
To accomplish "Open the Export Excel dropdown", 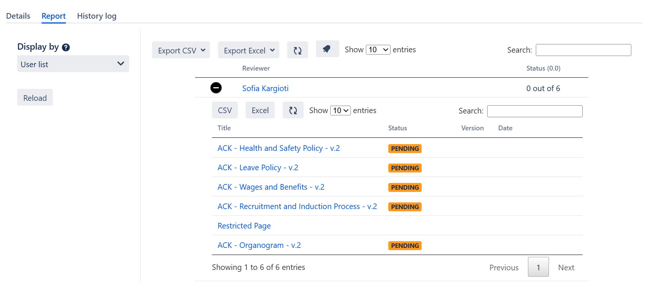I will (248, 50).
